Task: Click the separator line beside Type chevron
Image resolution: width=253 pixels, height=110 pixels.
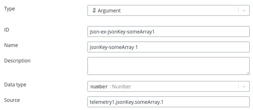Action: coord(238,10)
